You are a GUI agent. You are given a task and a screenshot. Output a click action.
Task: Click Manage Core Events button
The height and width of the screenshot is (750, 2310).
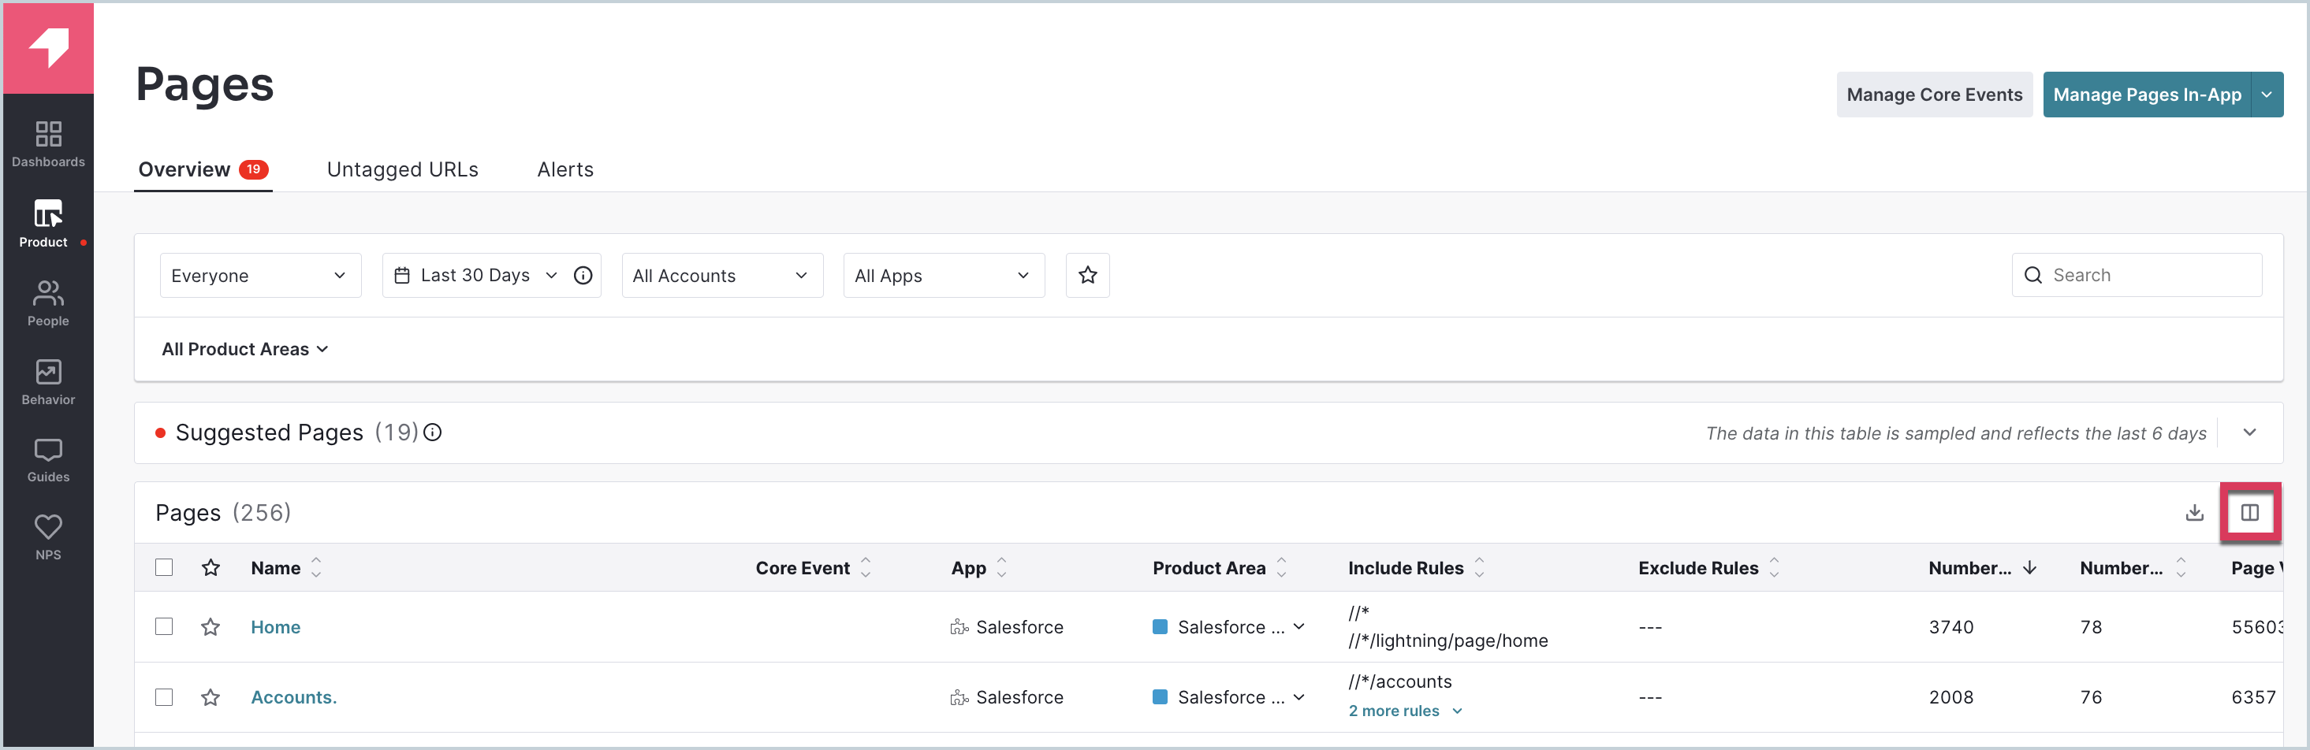point(1934,94)
